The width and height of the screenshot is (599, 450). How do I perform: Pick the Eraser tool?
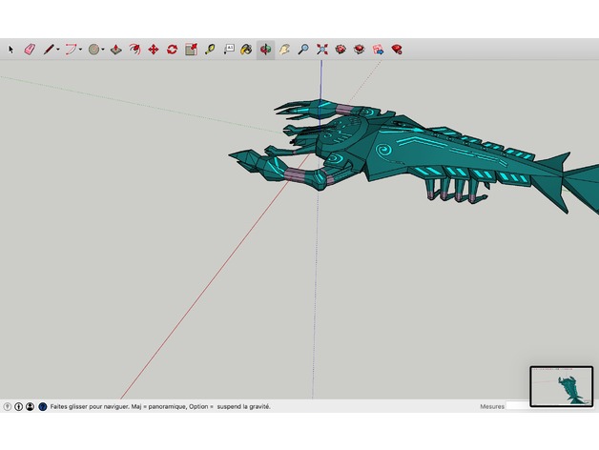pos(29,49)
